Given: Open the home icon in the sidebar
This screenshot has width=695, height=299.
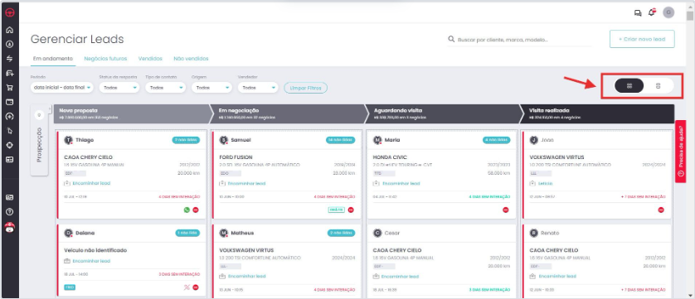Looking at the screenshot, I should [x=9, y=30].
